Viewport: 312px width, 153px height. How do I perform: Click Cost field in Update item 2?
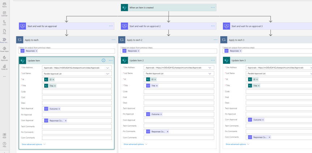click(x=179, y=97)
